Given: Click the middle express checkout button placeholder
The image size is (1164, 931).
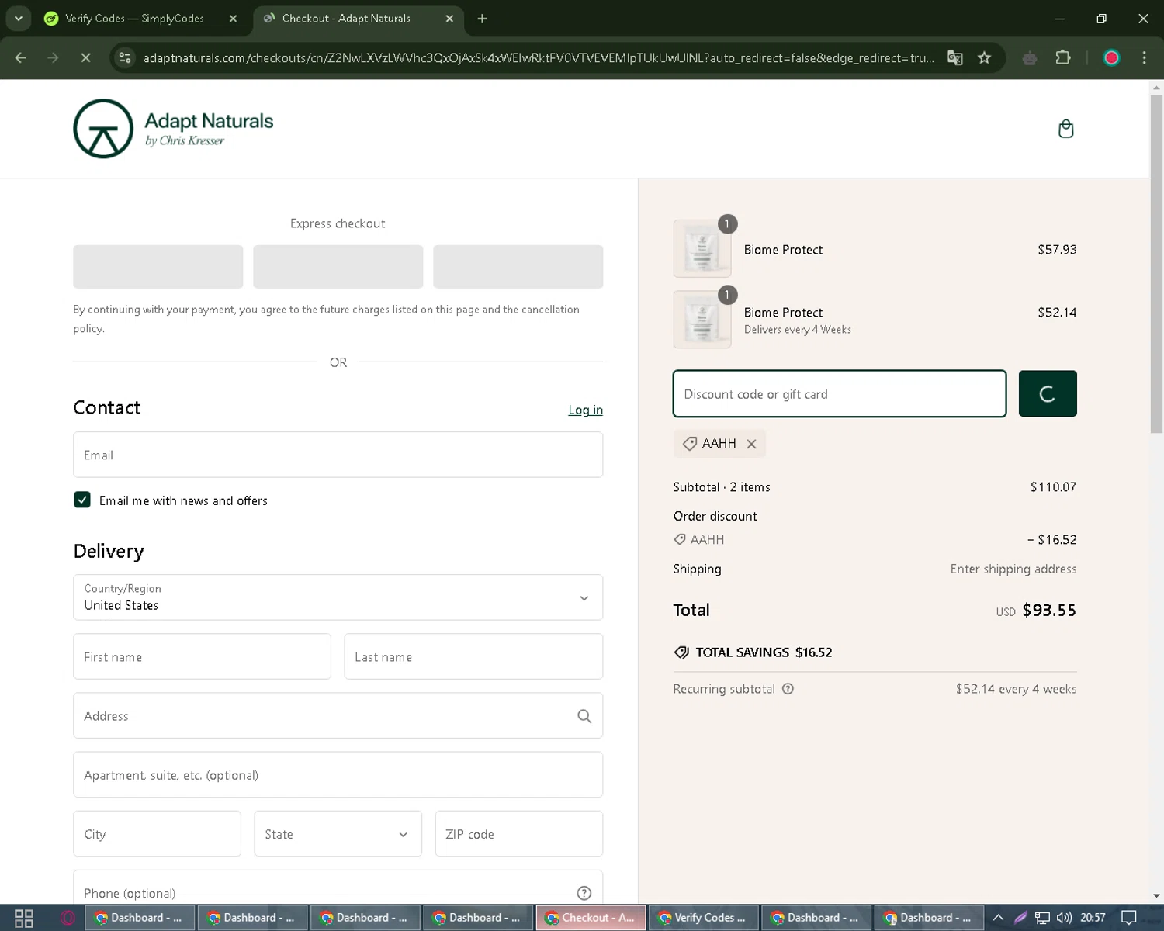Looking at the screenshot, I should (338, 267).
